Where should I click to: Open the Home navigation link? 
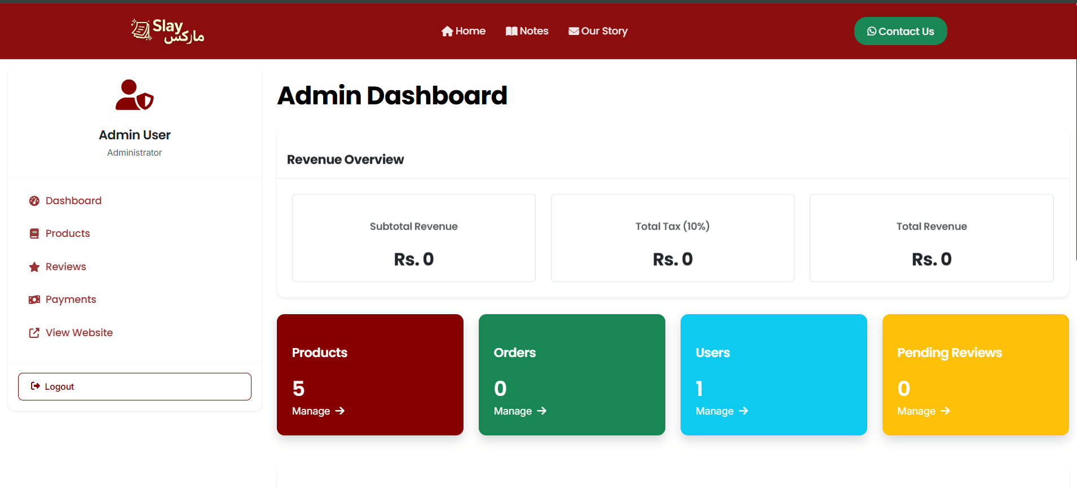[464, 31]
